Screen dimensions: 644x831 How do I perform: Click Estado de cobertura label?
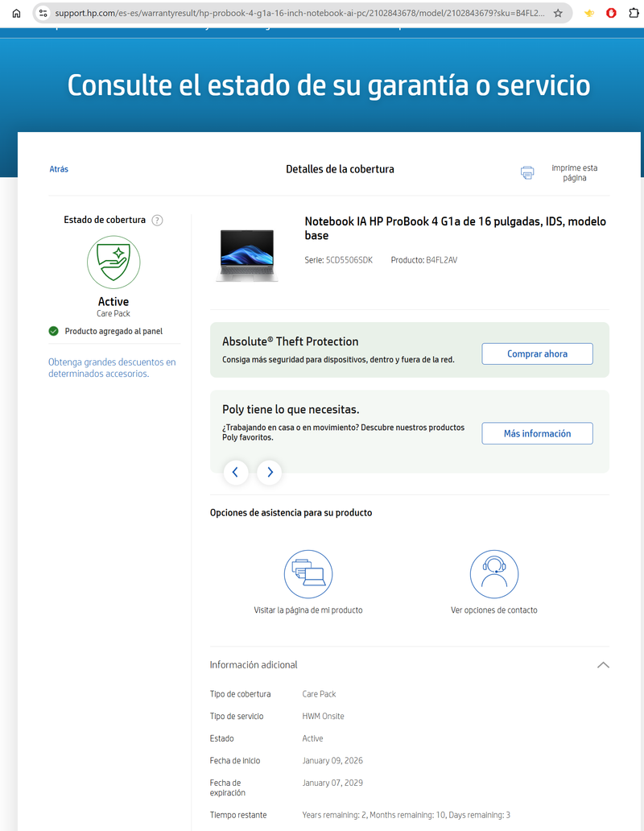pyautogui.click(x=105, y=220)
